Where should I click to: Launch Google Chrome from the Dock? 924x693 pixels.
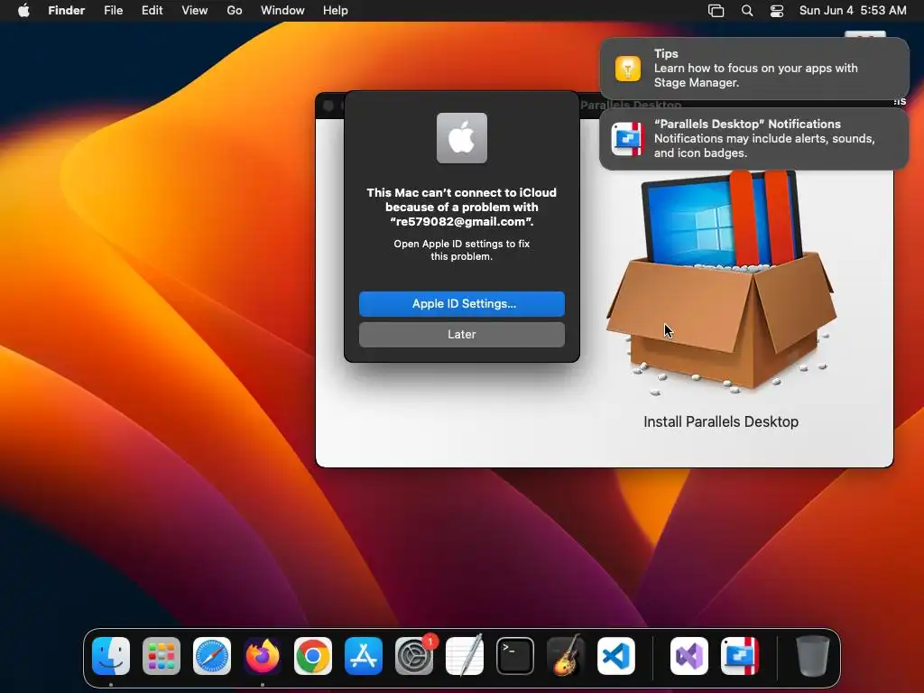pos(313,656)
